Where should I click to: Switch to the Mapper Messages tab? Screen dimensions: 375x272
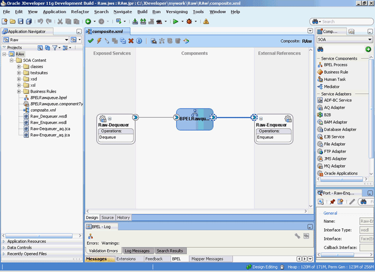click(x=207, y=259)
